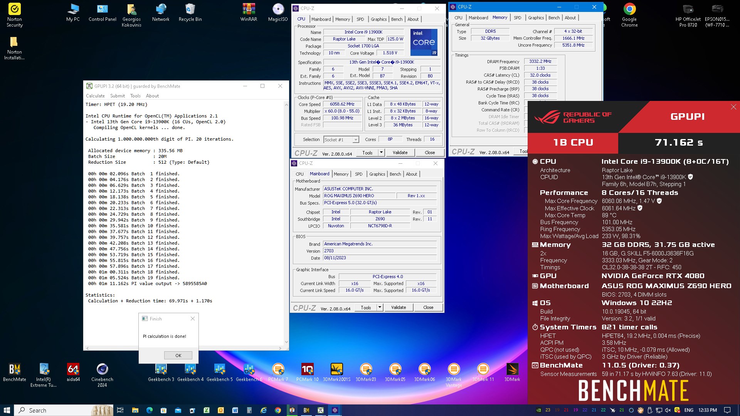The image size is (740, 416).
Task: Close the Finish dialog with X
Action: click(193, 319)
